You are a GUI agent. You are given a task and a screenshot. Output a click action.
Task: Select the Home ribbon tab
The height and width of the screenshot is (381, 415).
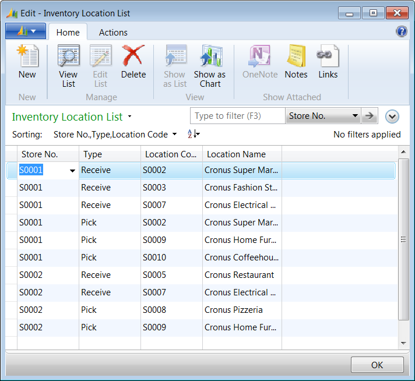[x=68, y=33]
